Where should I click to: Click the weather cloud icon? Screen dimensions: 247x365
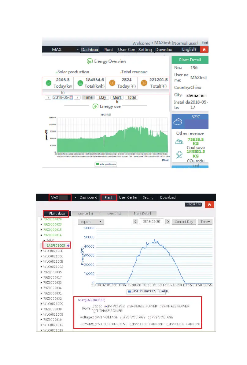(178, 122)
